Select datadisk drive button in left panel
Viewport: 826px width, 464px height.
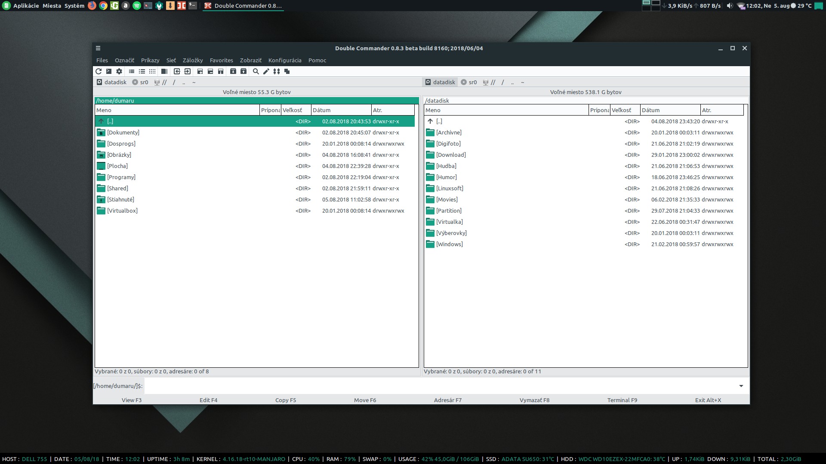[x=111, y=82]
